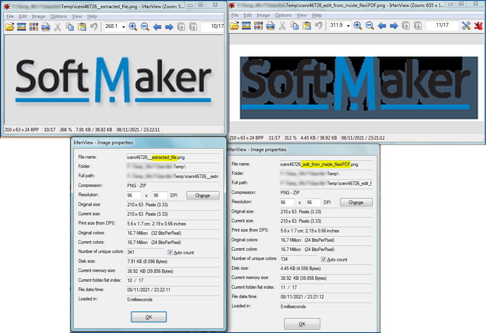Click the Settings tools icon in right window
The height and width of the screenshot is (333, 486).
pyautogui.click(x=466, y=26)
